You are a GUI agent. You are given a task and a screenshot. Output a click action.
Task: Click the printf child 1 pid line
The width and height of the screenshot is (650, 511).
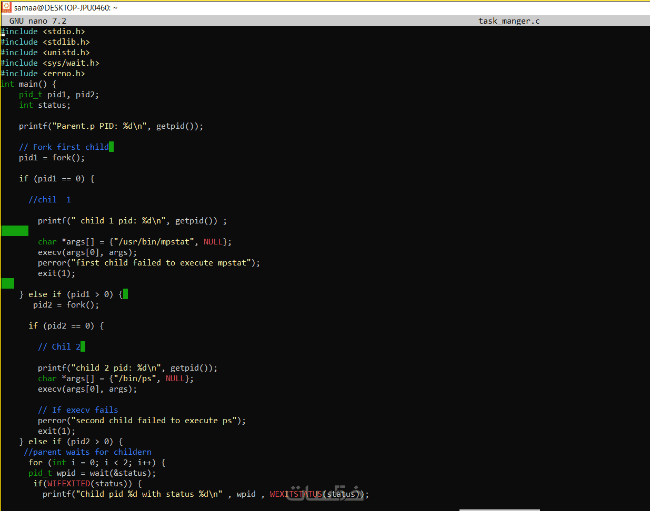coord(132,221)
